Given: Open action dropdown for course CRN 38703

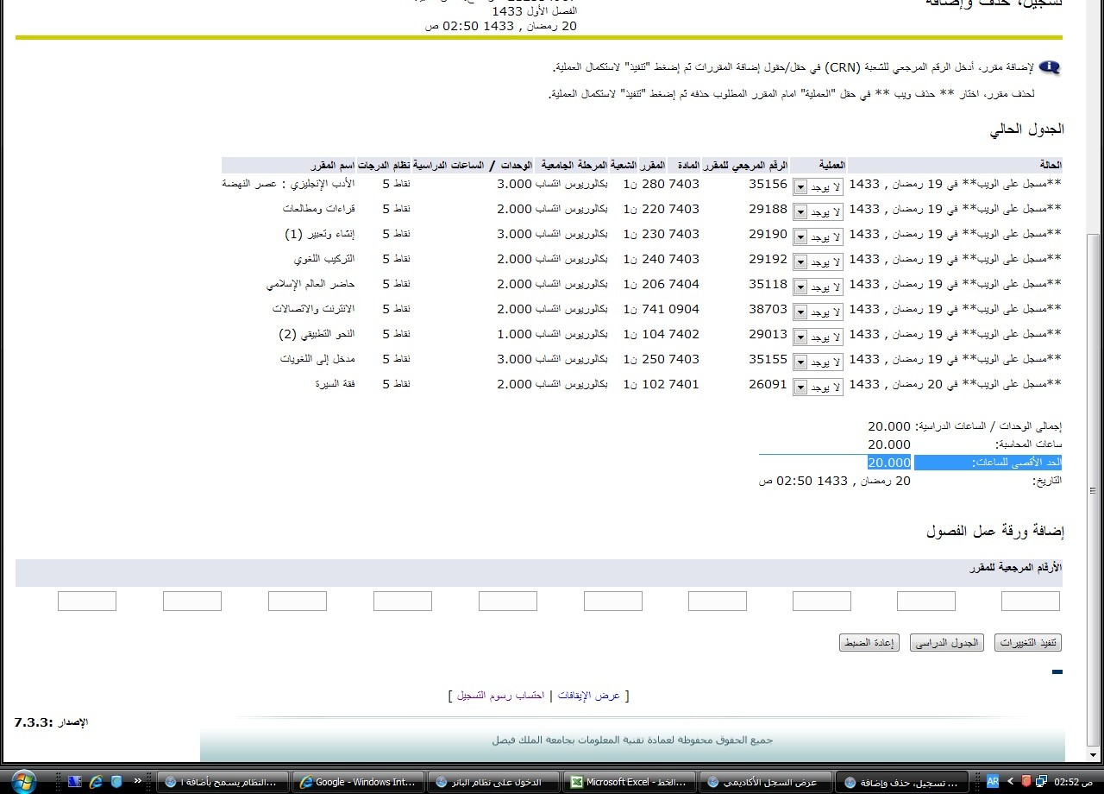Looking at the screenshot, I should (x=817, y=312).
